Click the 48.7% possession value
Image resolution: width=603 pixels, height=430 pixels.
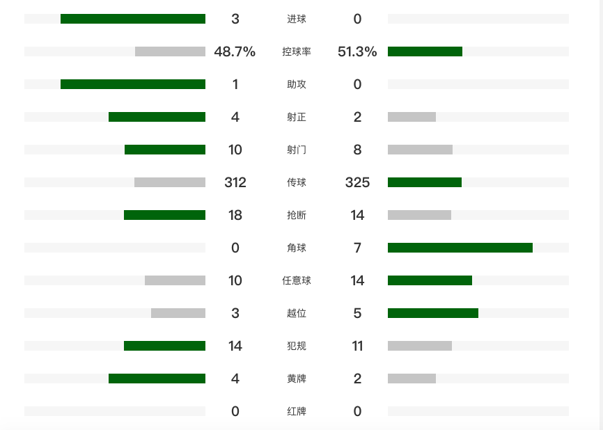click(235, 51)
